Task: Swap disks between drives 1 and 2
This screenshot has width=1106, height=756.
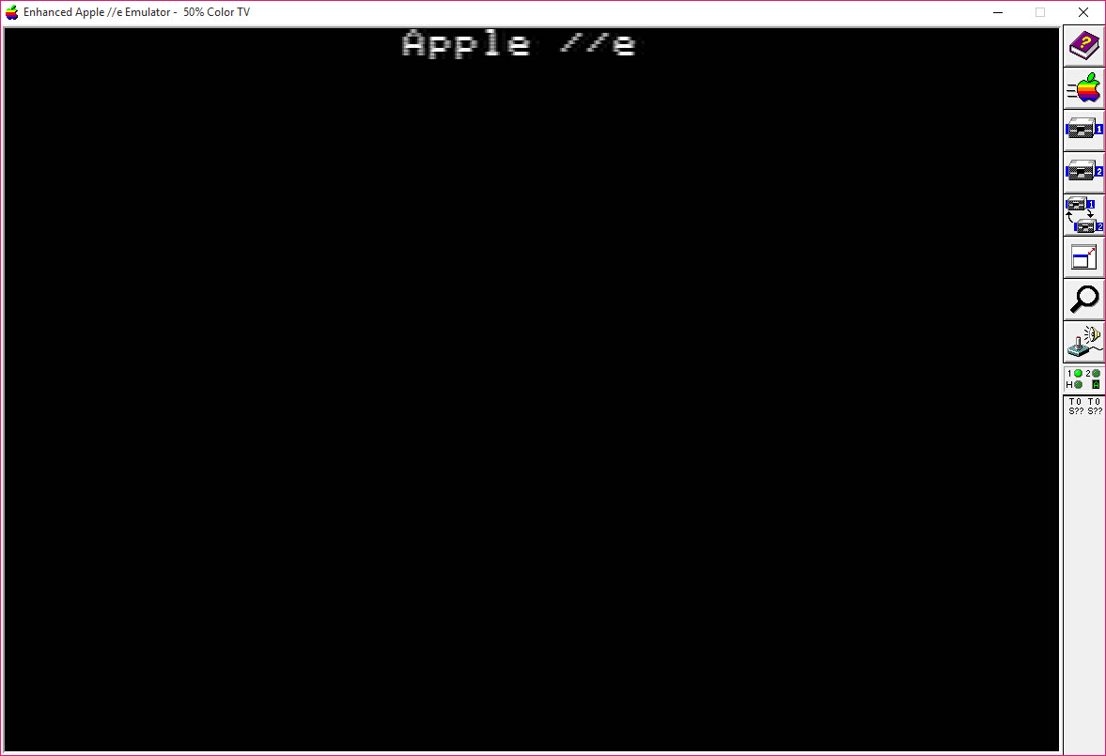Action: pyautogui.click(x=1084, y=215)
